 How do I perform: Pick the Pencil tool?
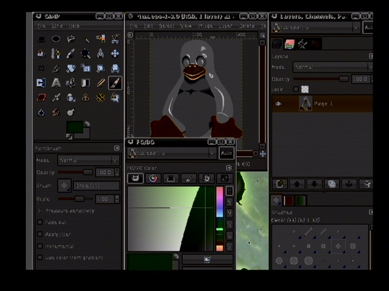point(100,82)
